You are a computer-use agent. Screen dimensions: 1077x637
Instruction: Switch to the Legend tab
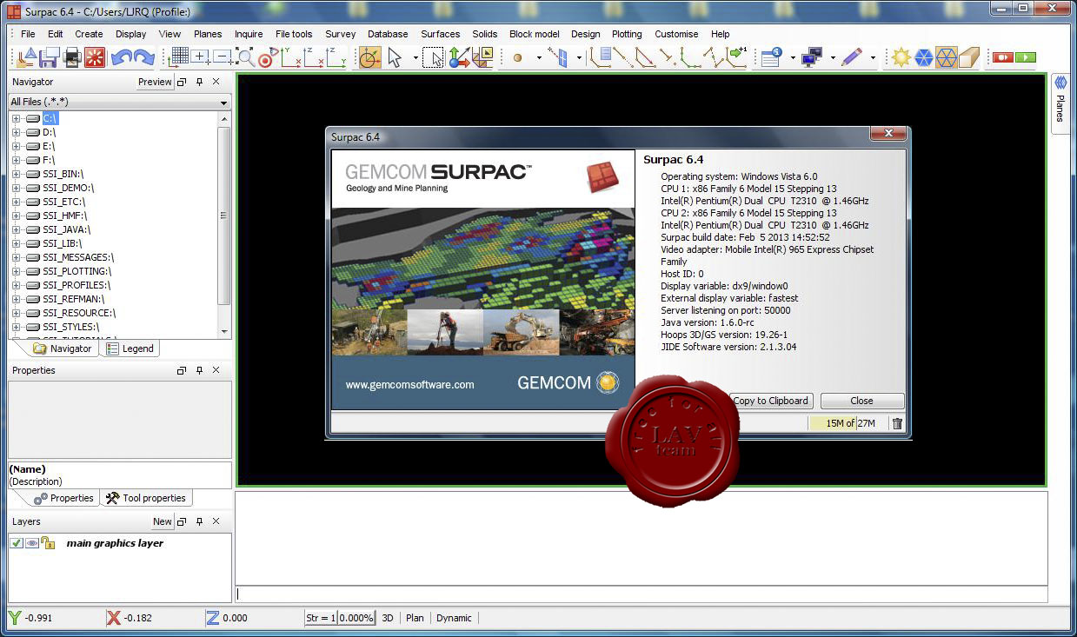click(130, 348)
